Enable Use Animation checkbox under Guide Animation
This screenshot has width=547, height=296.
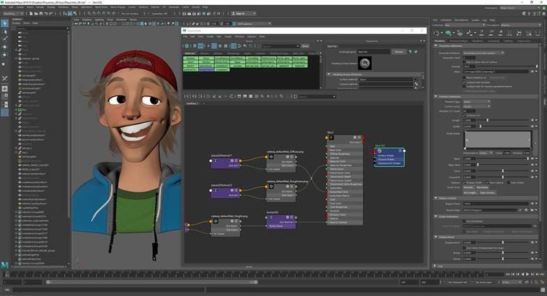click(465, 221)
